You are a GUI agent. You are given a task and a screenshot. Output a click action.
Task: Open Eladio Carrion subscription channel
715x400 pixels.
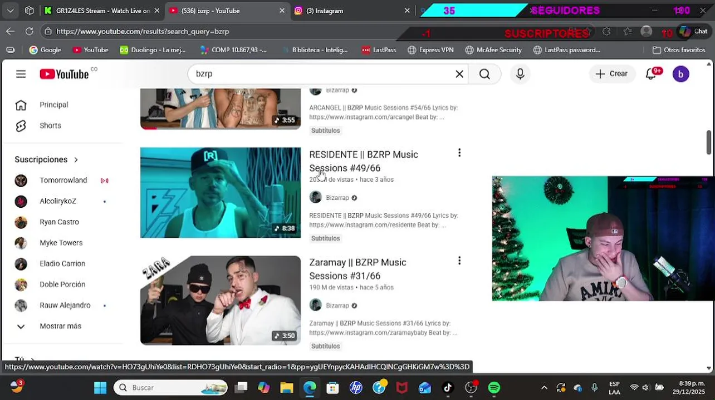61,264
